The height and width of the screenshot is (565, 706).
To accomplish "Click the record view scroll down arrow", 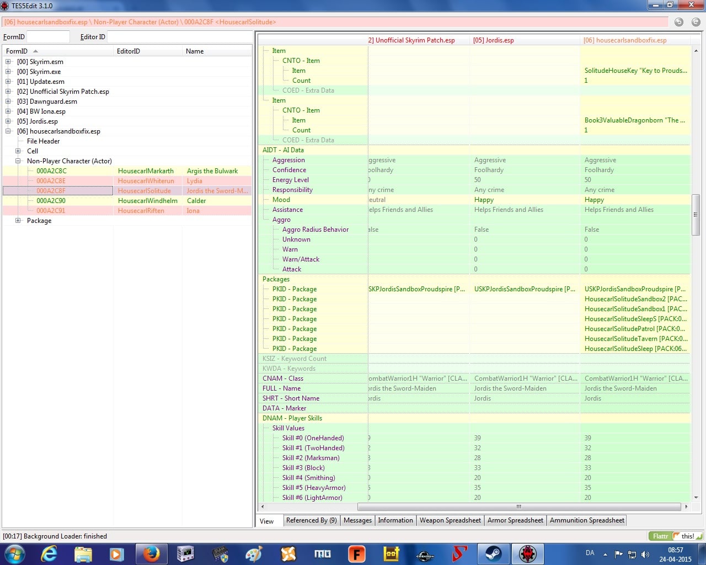I will click(x=696, y=498).
